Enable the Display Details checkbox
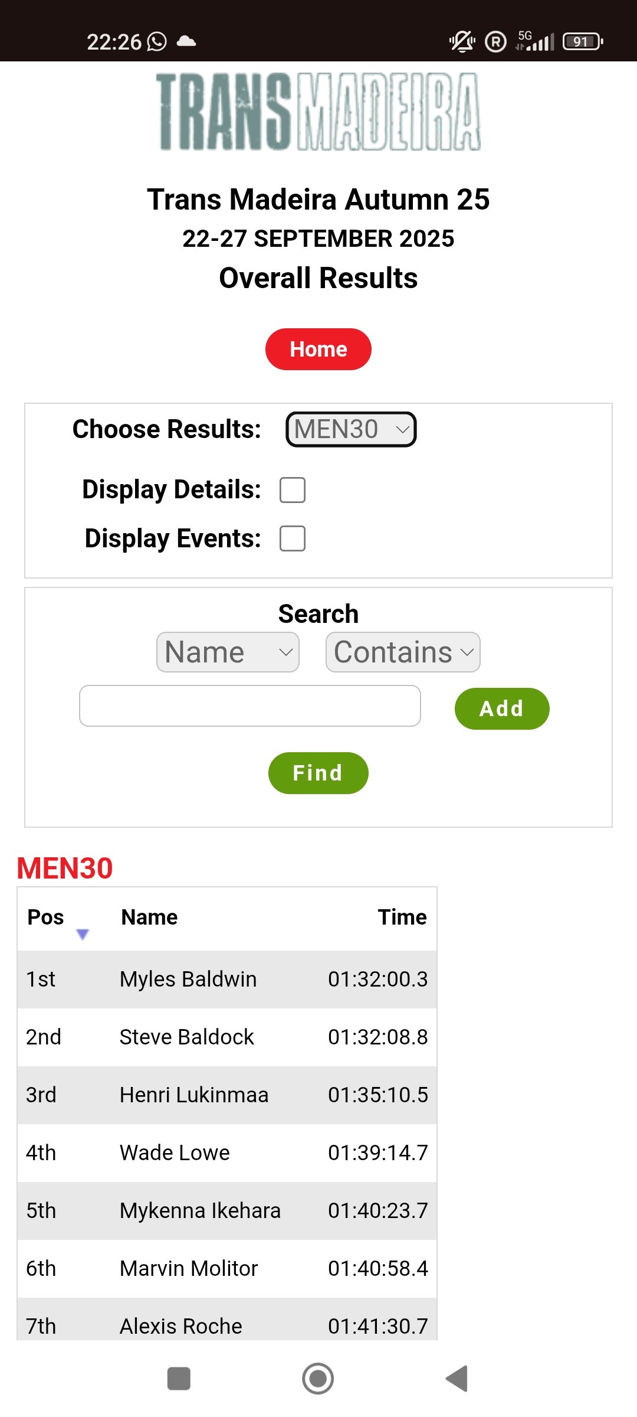This screenshot has width=637, height=1417. [x=293, y=490]
